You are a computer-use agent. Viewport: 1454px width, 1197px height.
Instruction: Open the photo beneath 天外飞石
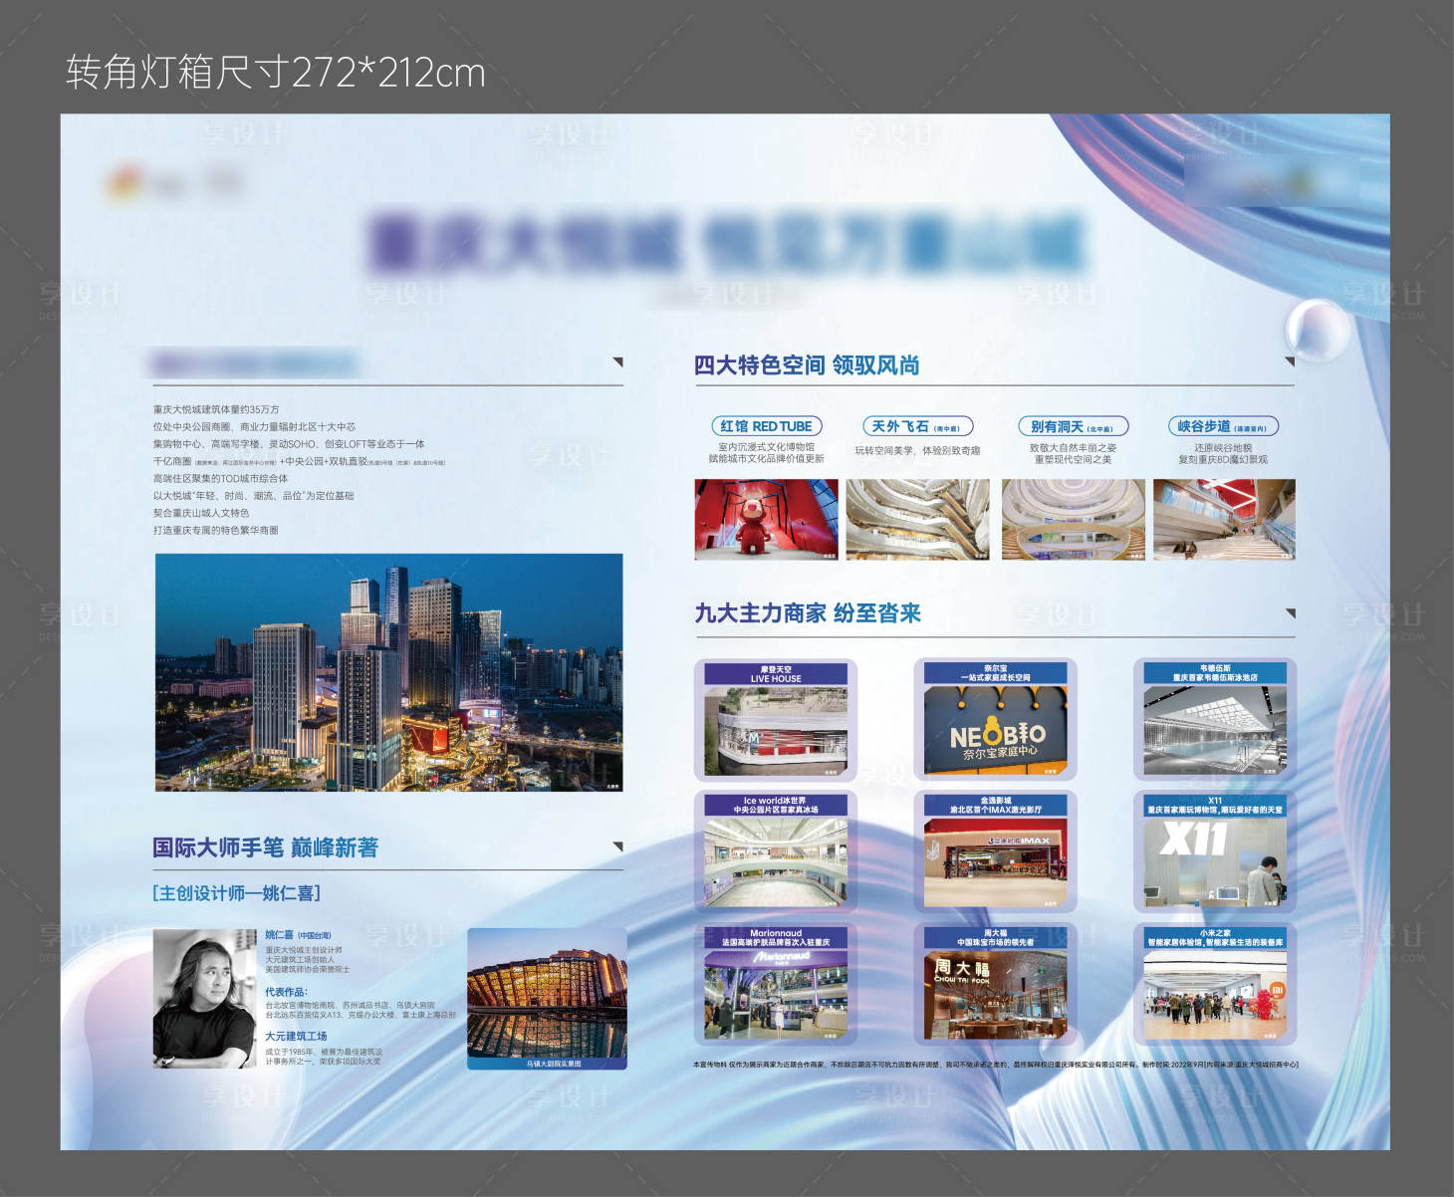pyautogui.click(x=917, y=519)
